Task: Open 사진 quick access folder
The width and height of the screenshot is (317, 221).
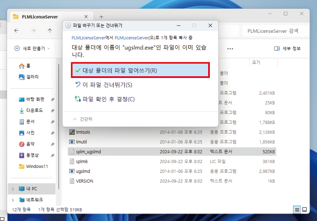Action: [27, 133]
